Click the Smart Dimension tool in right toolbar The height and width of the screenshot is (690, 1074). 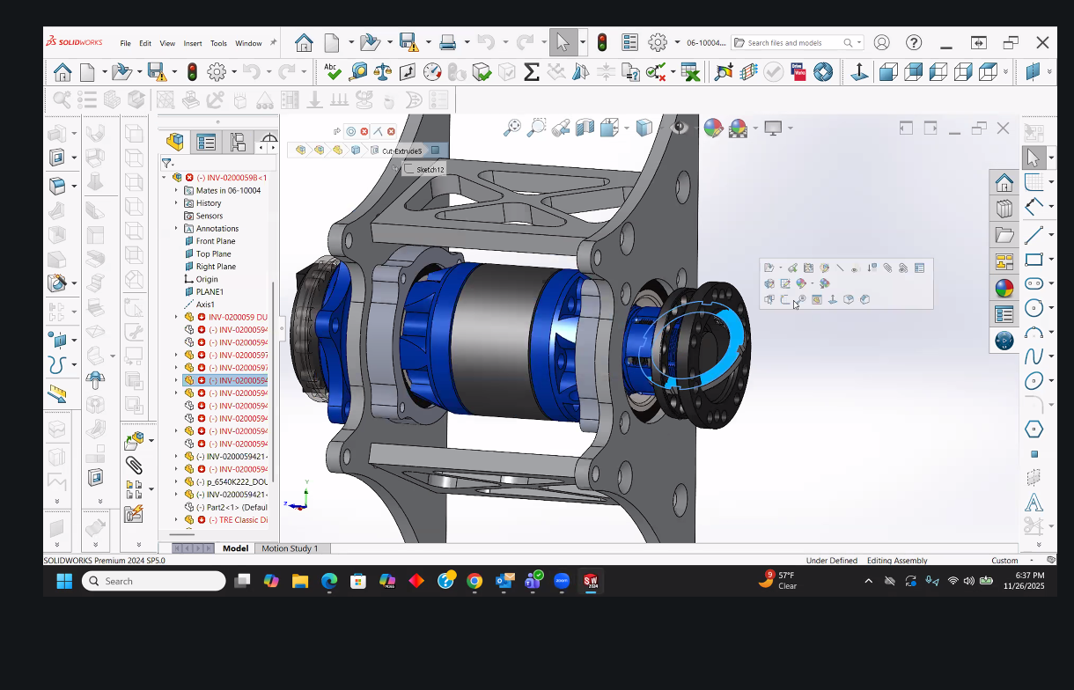[x=1034, y=206]
